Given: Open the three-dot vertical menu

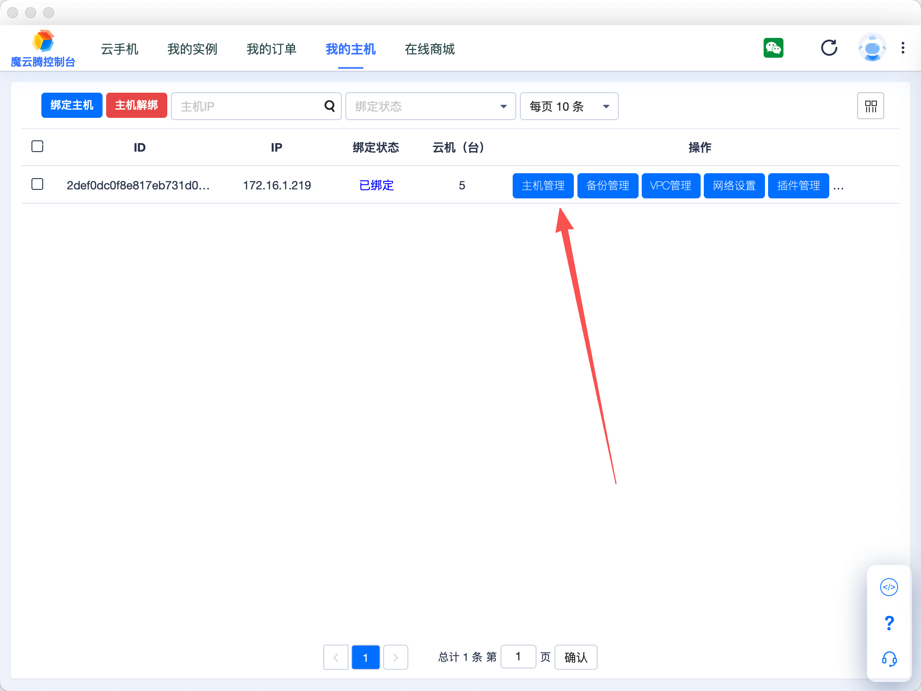Looking at the screenshot, I should (x=903, y=48).
